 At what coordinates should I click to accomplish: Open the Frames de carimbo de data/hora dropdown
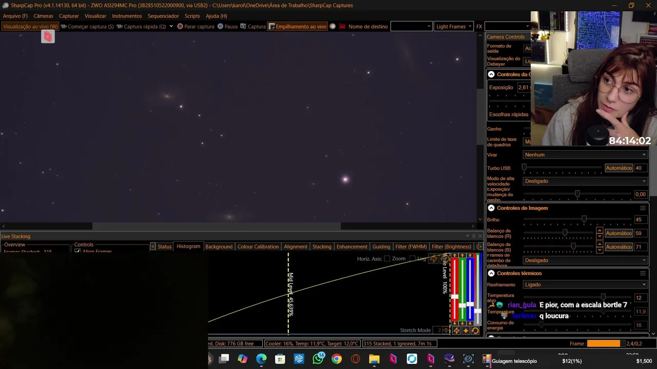click(x=585, y=260)
